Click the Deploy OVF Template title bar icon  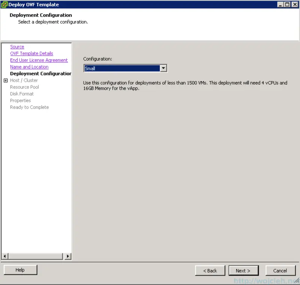tap(4, 5)
